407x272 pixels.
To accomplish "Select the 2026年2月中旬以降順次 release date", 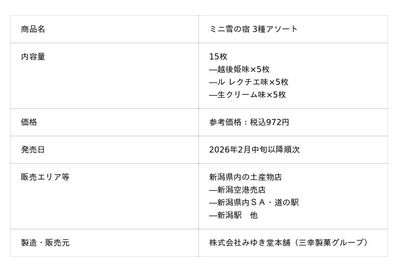I will click(254, 149).
